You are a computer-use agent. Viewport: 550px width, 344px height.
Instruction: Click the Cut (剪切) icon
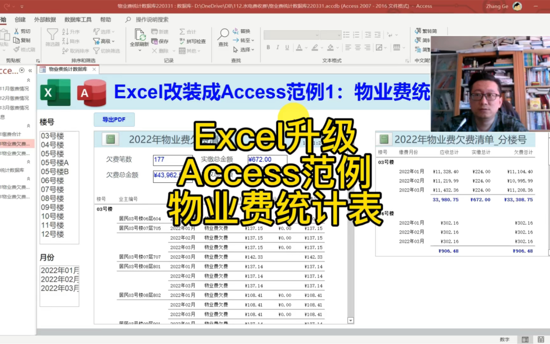tap(16, 31)
